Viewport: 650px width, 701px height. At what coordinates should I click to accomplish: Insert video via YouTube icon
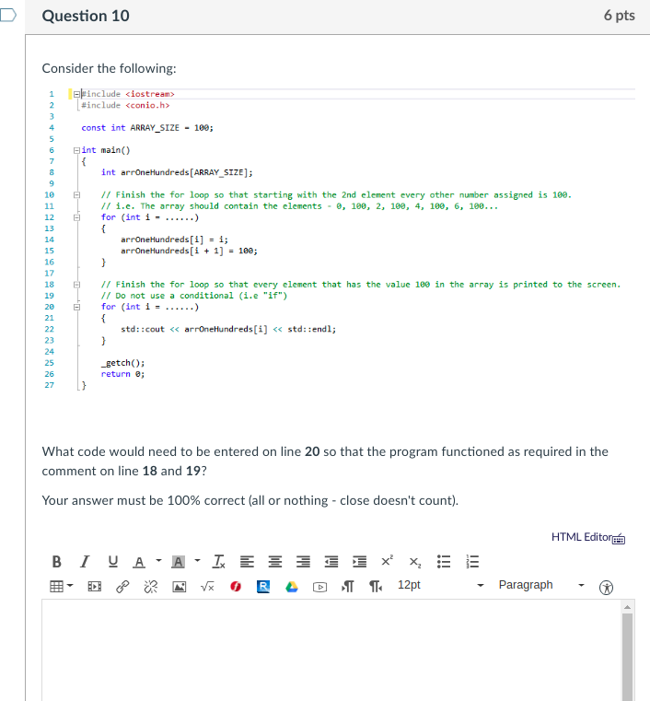319,587
